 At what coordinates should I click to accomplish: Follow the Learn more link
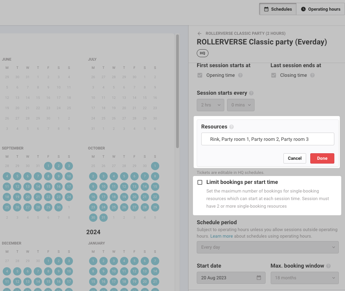tap(222, 236)
